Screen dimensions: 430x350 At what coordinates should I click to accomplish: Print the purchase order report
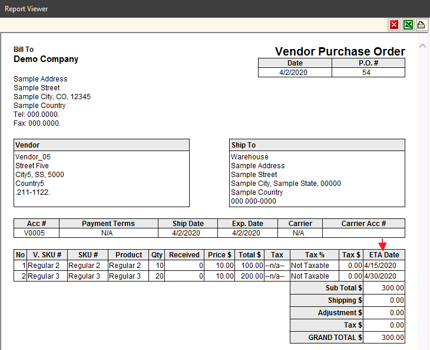tap(421, 25)
